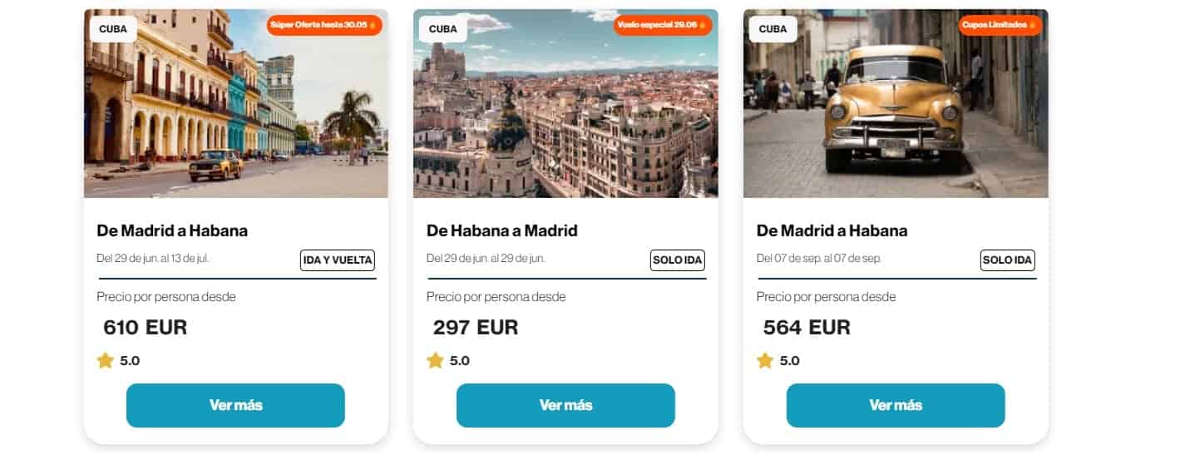The width and height of the screenshot is (1190, 470).
Task: Click the CUBA tag on the Havana street photo
Action: (112, 29)
